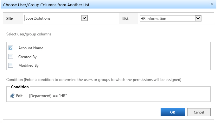
Task: Click the List field label
Action: (125, 19)
